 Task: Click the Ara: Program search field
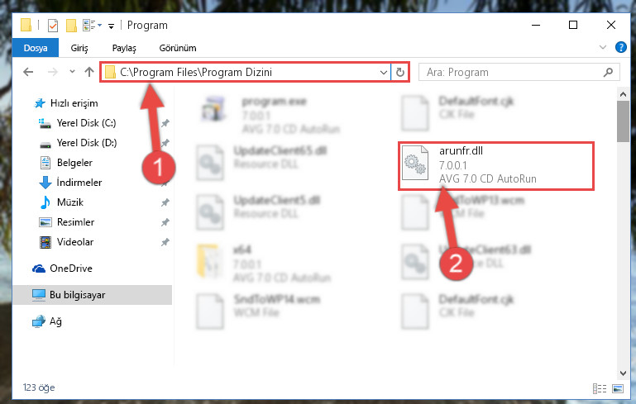(513, 72)
